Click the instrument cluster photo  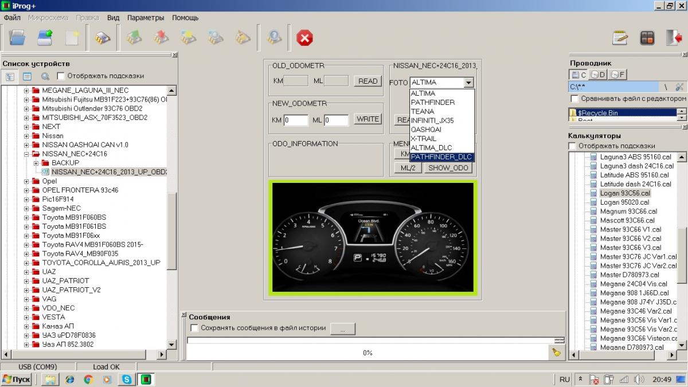click(373, 239)
